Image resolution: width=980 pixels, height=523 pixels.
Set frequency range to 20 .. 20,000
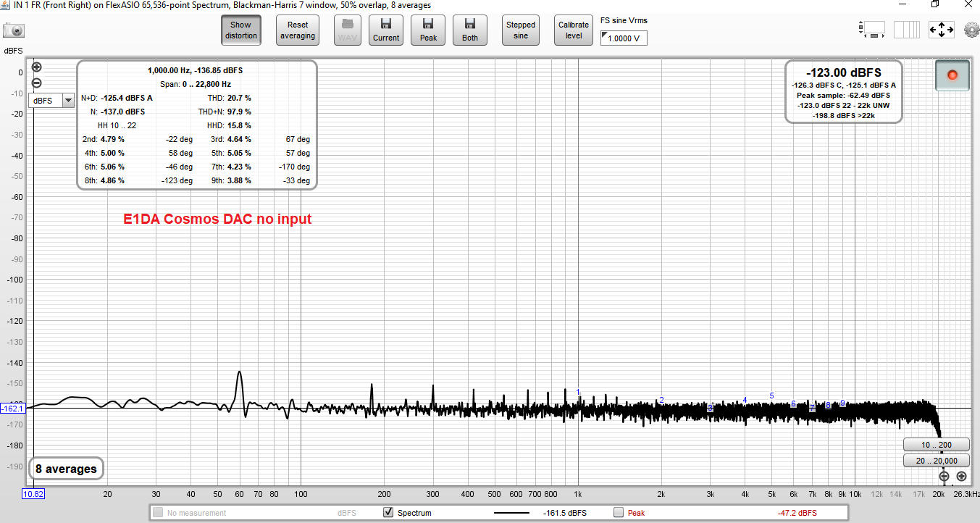[936, 461]
